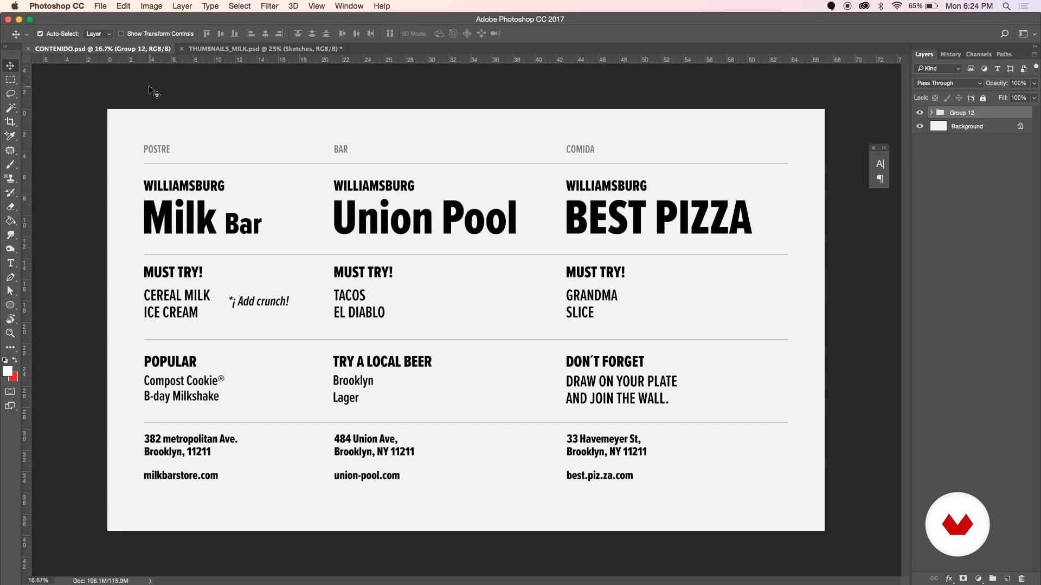Screen dimensions: 1041x585
Task: Select the Eraser tool
Action: (x=10, y=206)
